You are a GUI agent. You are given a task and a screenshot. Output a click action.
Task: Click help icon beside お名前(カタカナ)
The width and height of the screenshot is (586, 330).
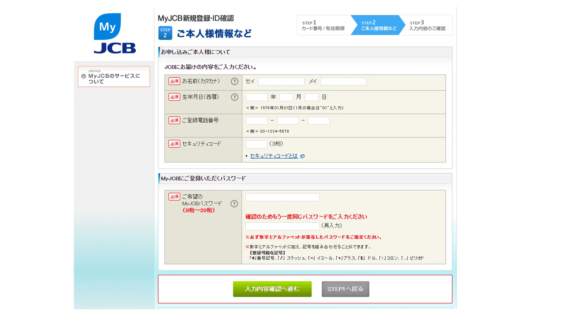tap(234, 81)
